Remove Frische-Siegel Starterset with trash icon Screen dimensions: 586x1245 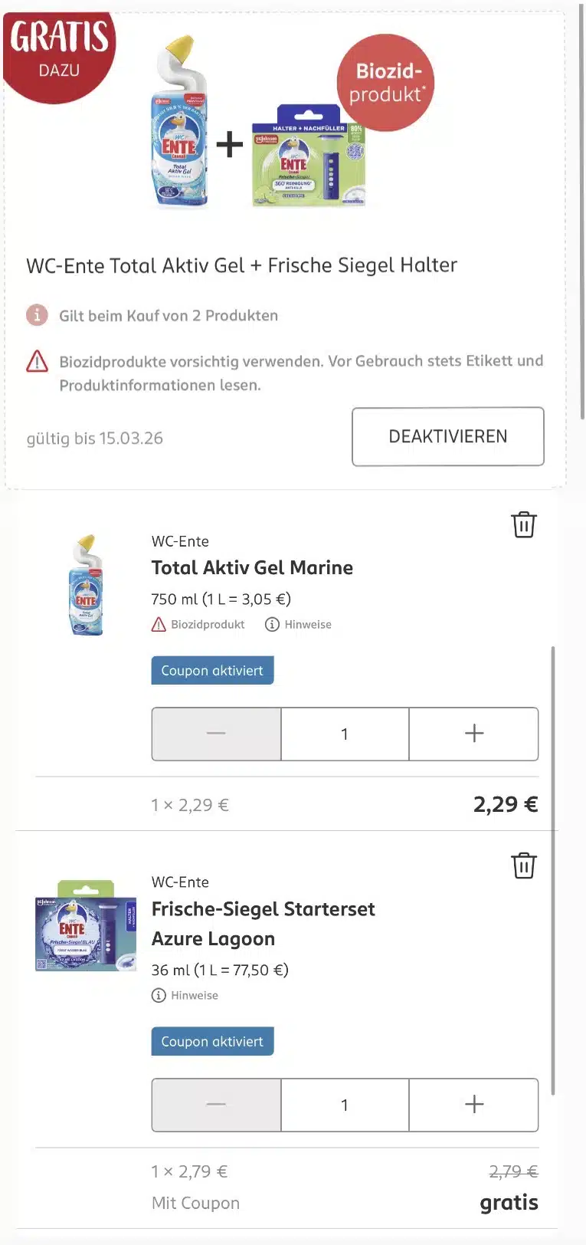(524, 866)
